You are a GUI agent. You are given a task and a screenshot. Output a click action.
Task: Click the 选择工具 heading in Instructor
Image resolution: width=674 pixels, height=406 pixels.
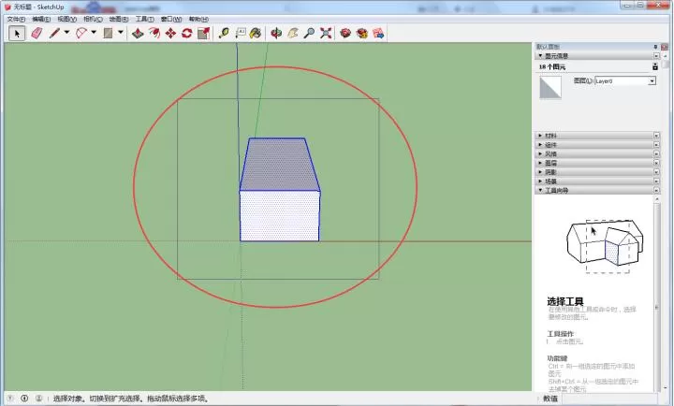(x=564, y=301)
